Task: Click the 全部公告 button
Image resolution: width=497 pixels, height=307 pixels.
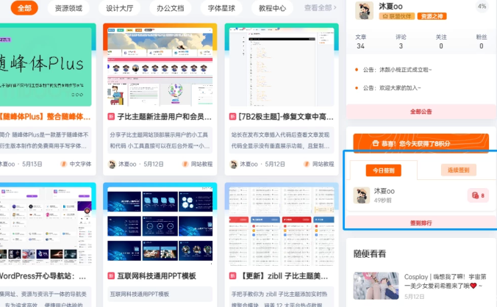Action: click(421, 112)
